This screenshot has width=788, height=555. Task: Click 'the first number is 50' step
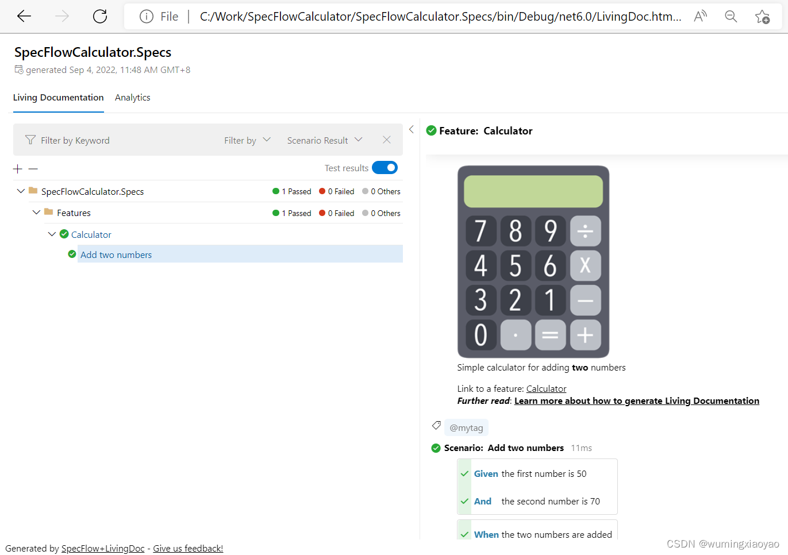coord(544,474)
